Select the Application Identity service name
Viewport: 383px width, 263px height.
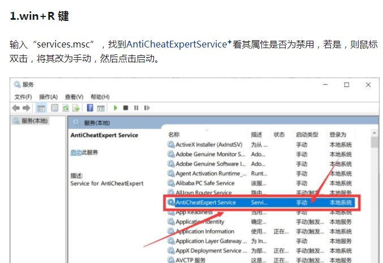[x=200, y=222]
